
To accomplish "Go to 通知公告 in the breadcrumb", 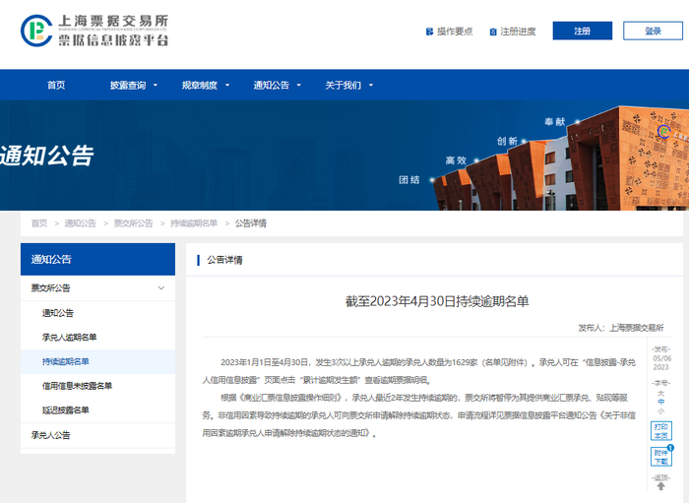I will pos(81,223).
